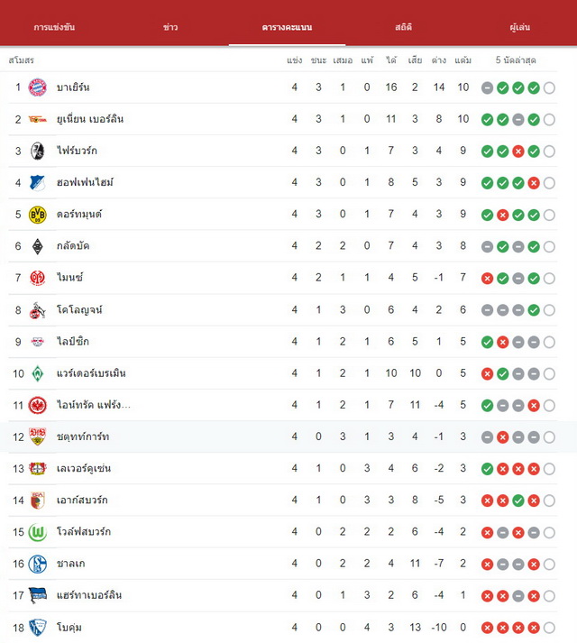Viewport: 577px width, 643px height.
Task: Select the highlighted ชตุทท์การ์ท table row
Action: point(288,436)
